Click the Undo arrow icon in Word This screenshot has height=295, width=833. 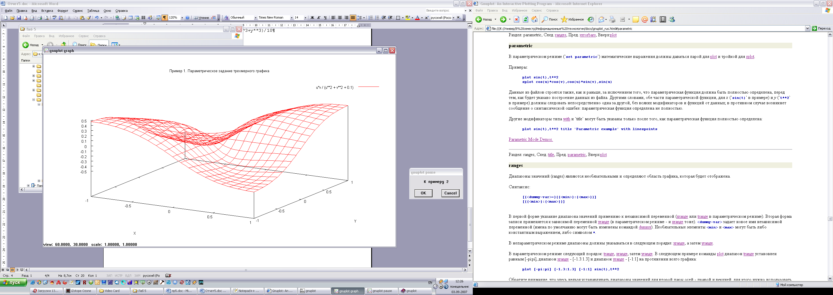point(97,18)
